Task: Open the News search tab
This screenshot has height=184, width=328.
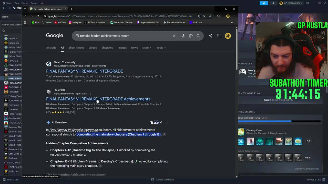Action: pos(135,48)
